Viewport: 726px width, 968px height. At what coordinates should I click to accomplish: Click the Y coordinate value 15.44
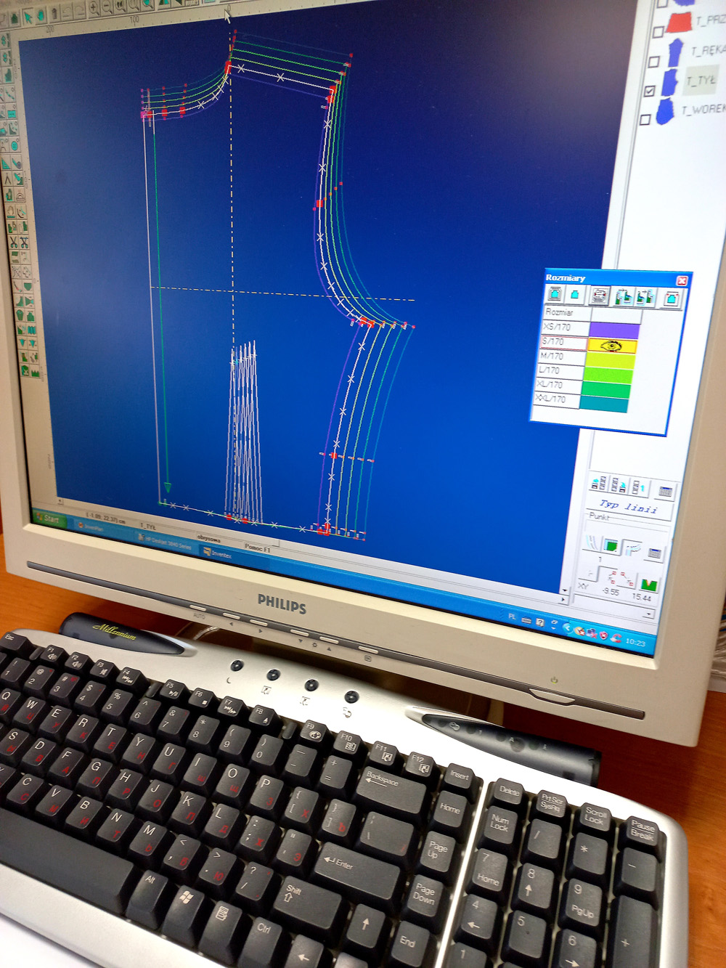coord(641,598)
